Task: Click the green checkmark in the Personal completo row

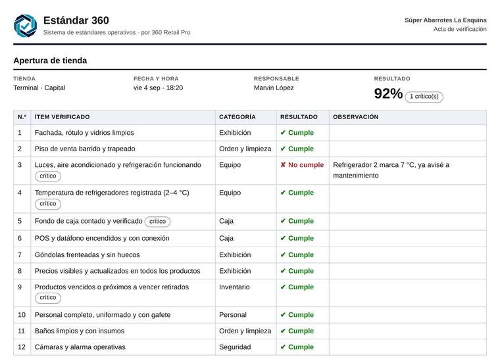Action: (x=283, y=315)
